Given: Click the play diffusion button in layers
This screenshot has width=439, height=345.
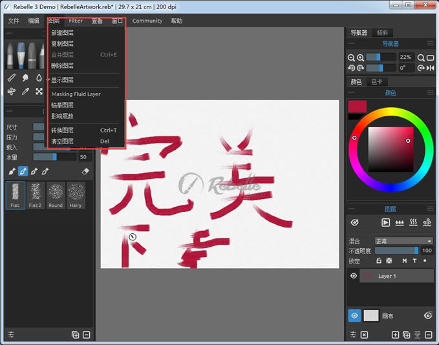Looking at the screenshot, I should point(385,222).
